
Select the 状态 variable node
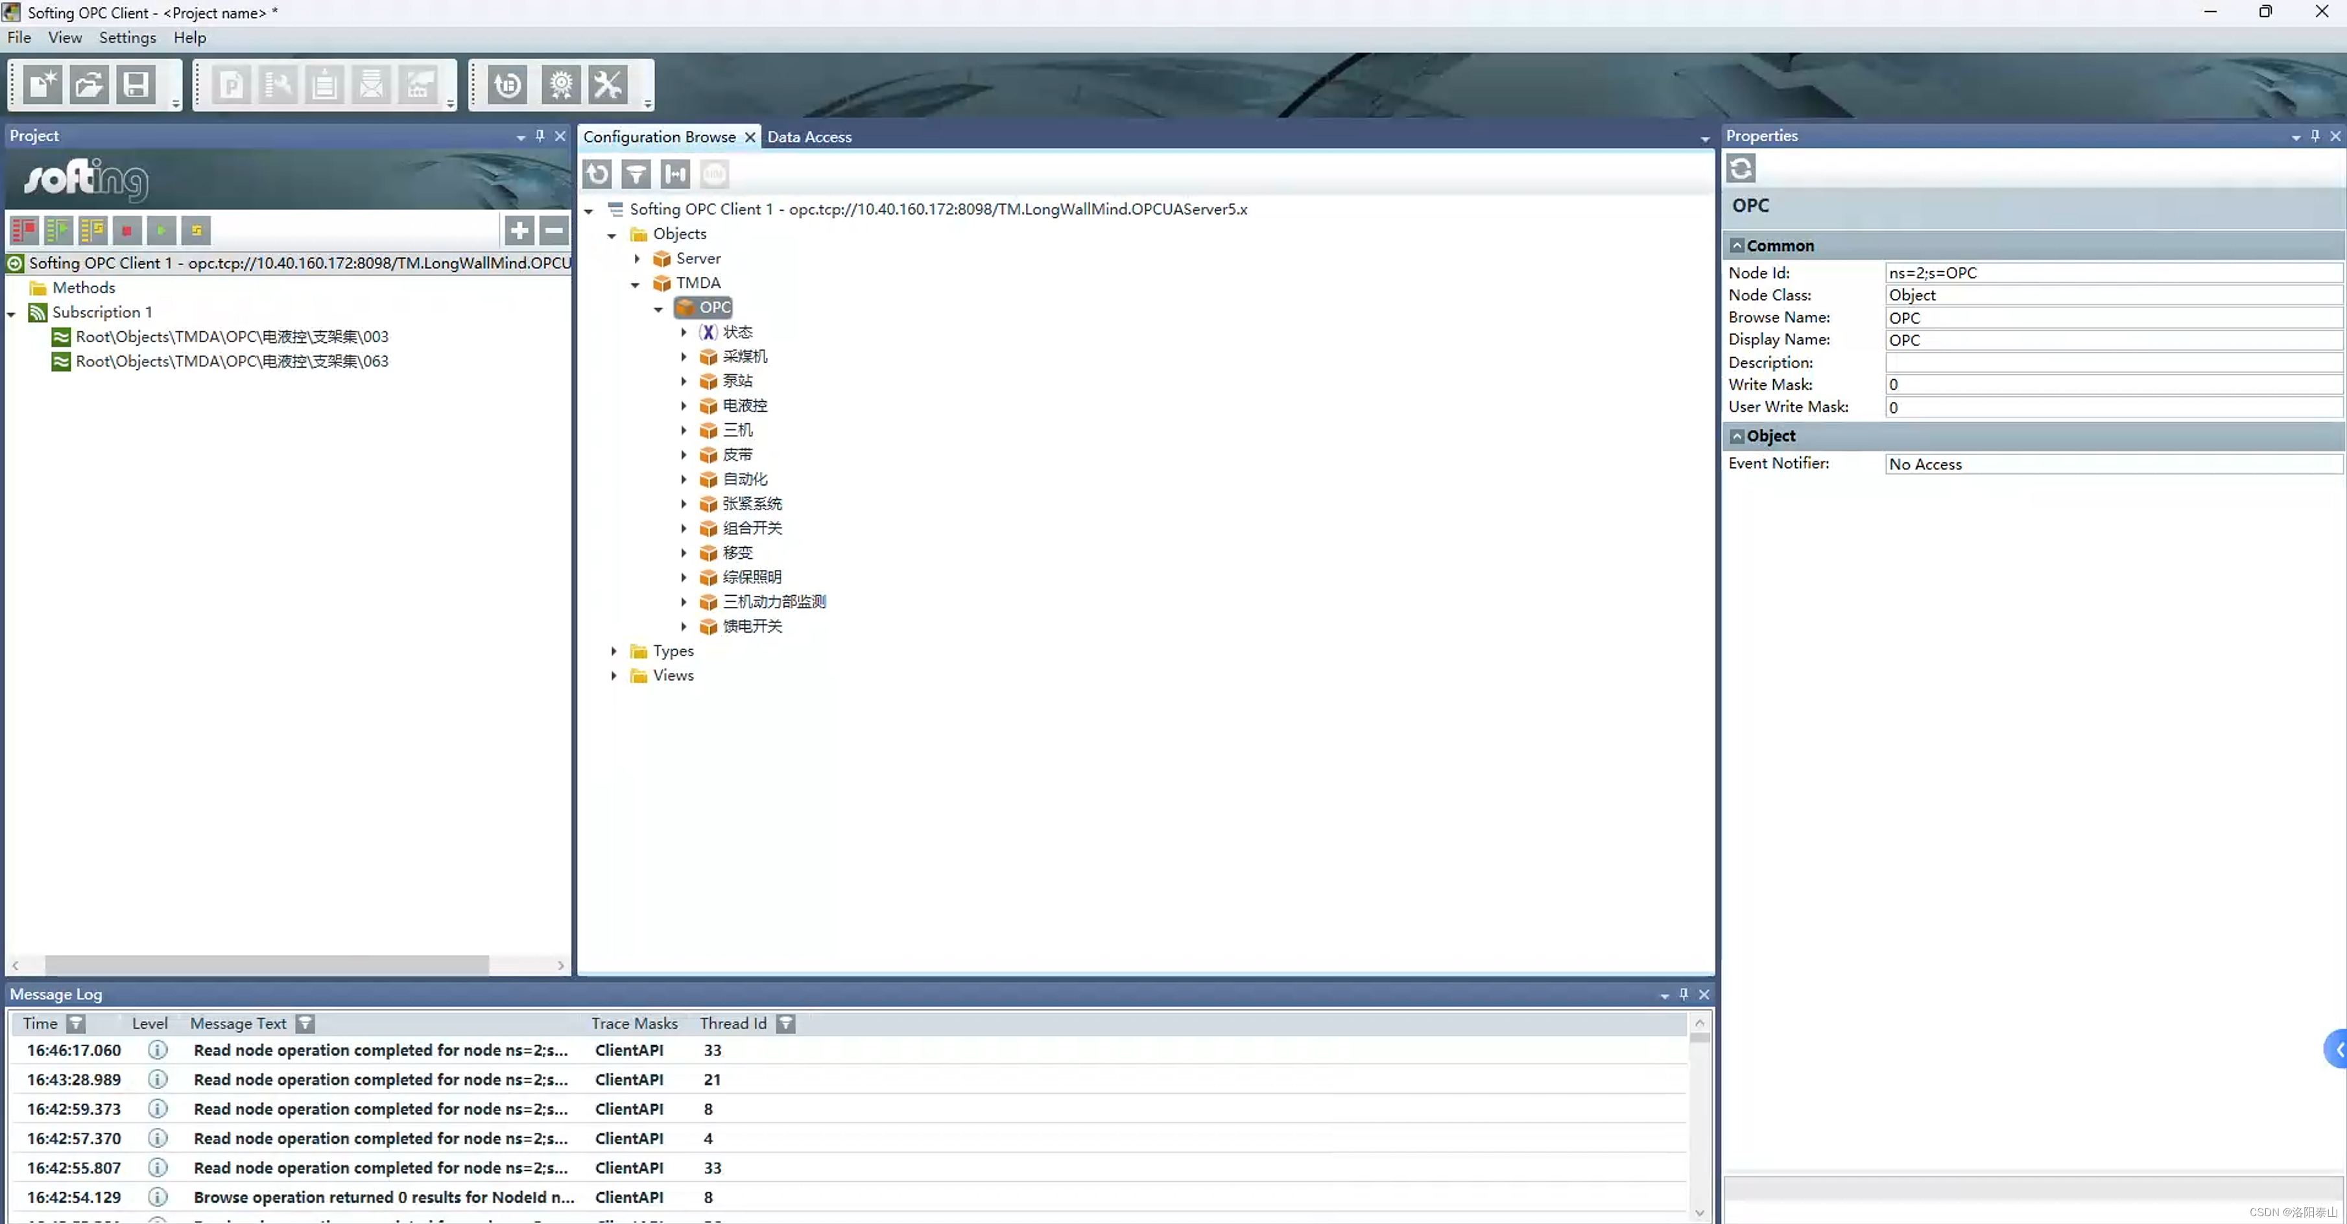[737, 331]
